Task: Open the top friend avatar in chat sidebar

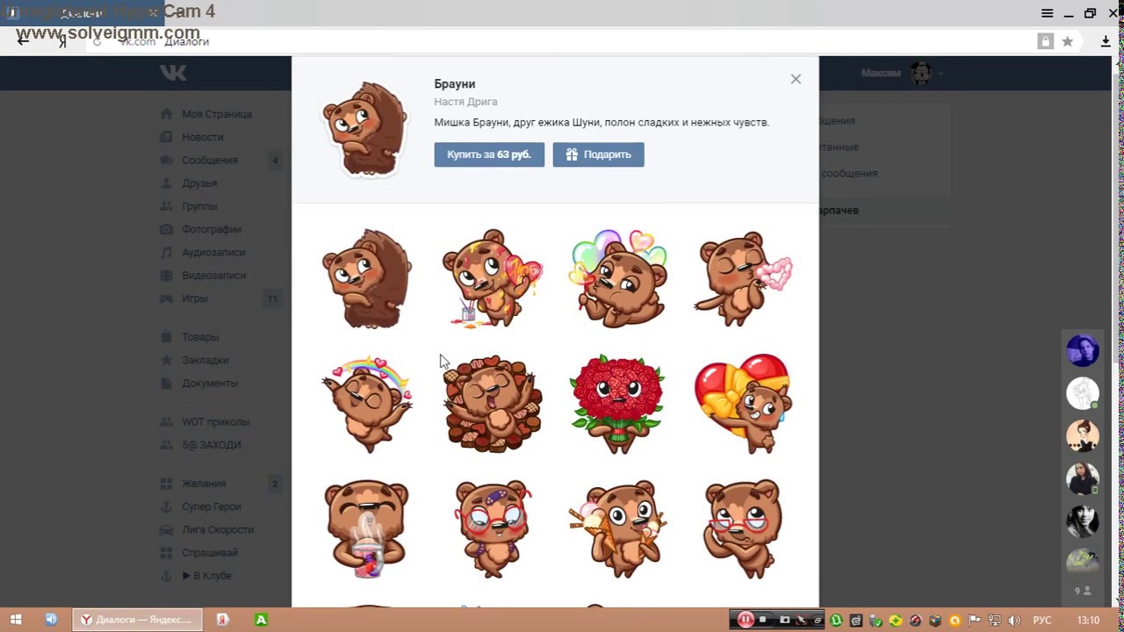Action: [x=1083, y=350]
